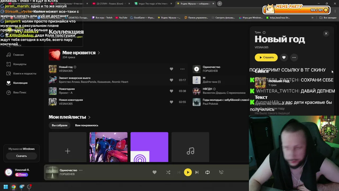Open Chrome from the taskbar
339x191 pixels.
point(14,187)
